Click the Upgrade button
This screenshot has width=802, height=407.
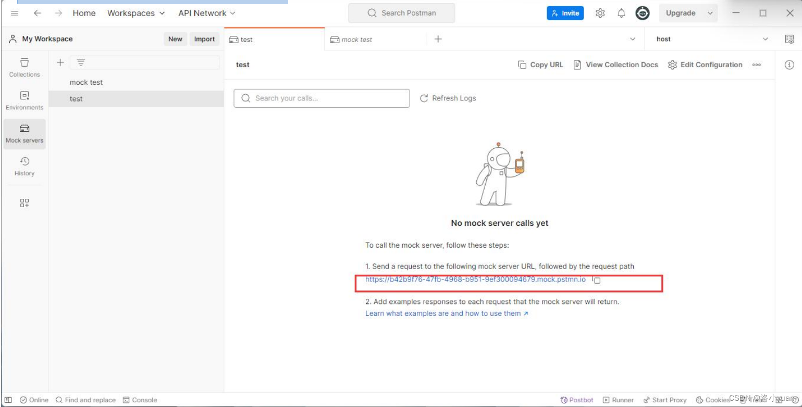pyautogui.click(x=680, y=13)
